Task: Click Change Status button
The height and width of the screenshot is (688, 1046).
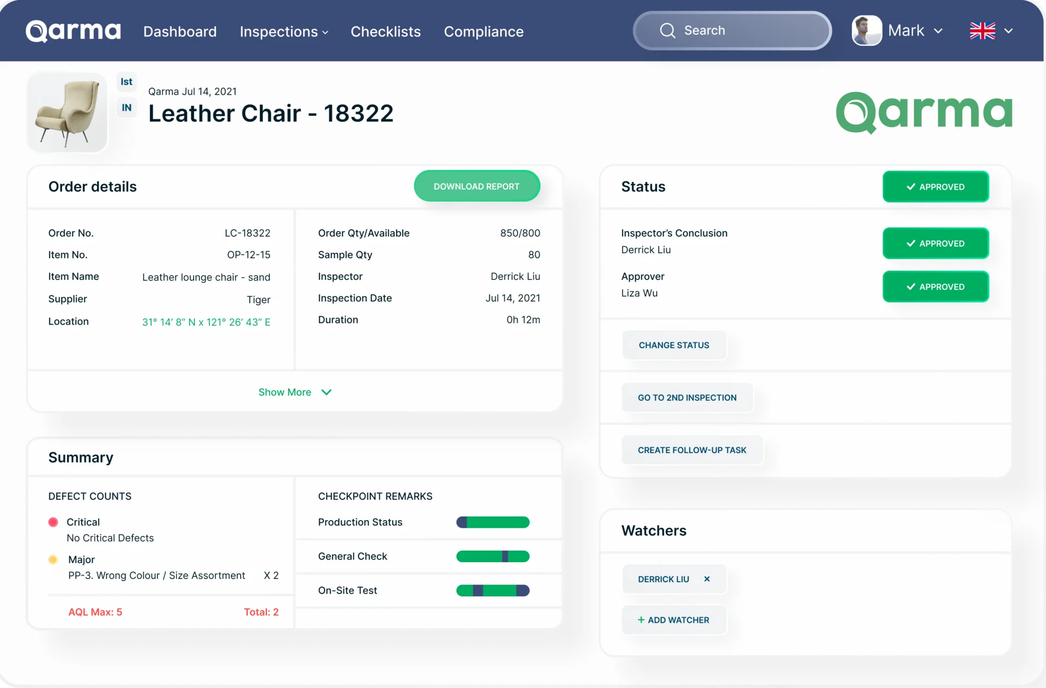Action: 674,345
